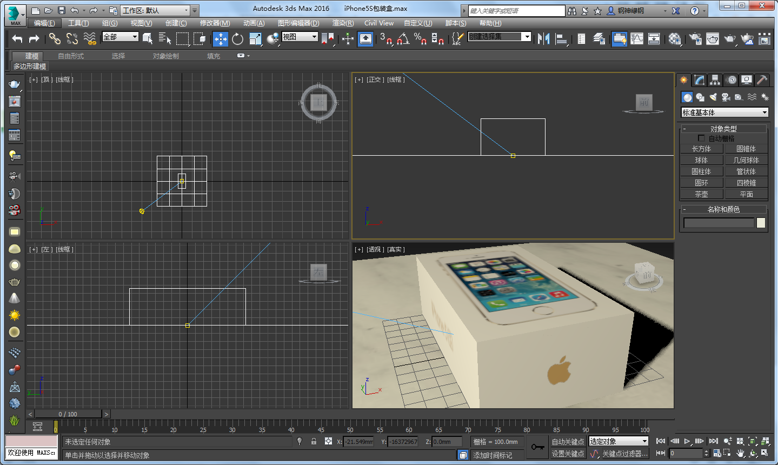Click the 设置关键点 set key button

pyautogui.click(x=568, y=454)
